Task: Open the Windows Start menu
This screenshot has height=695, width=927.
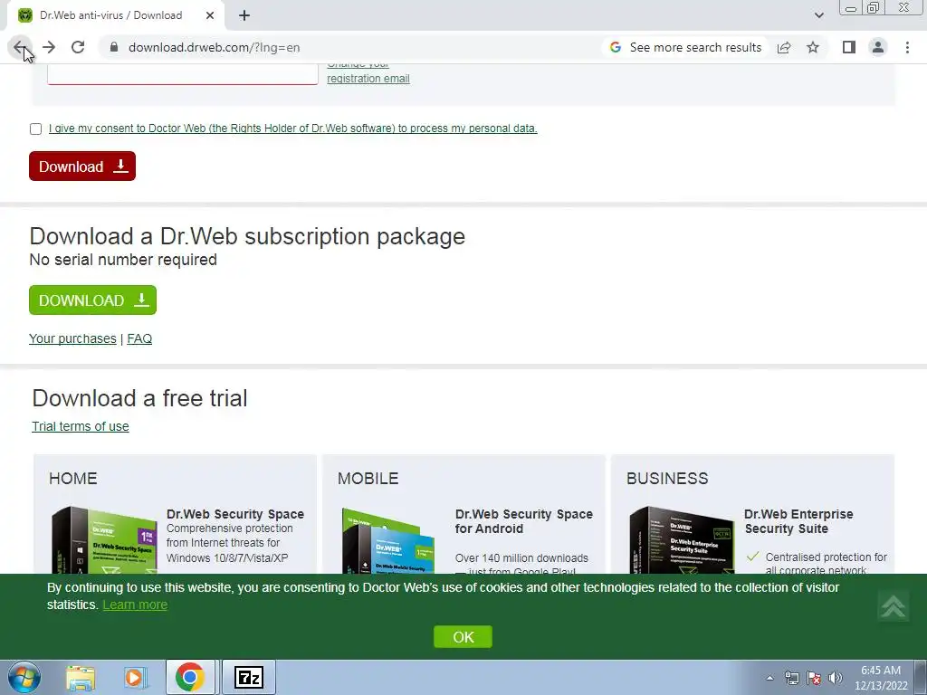Action: (24, 677)
